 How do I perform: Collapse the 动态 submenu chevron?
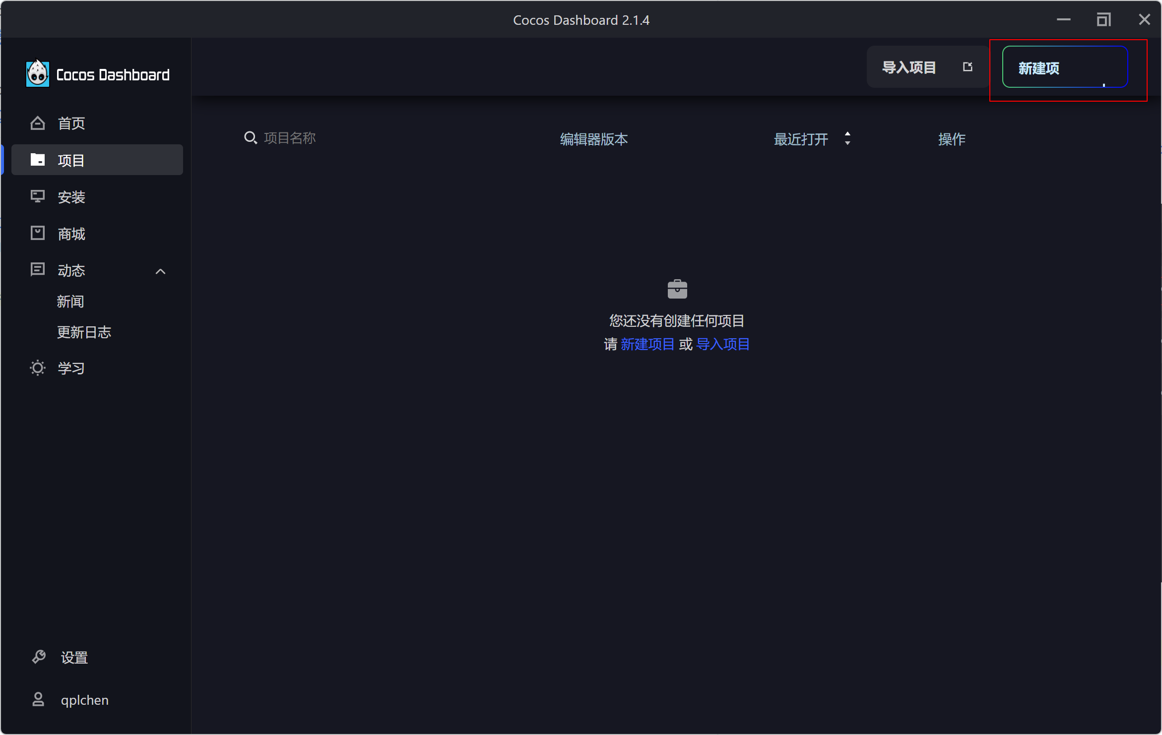(x=160, y=271)
